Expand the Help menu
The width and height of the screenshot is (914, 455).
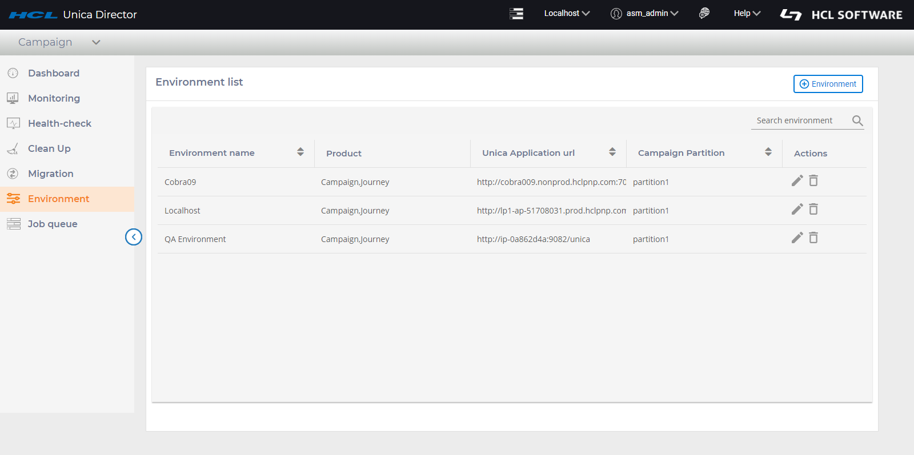tap(747, 13)
